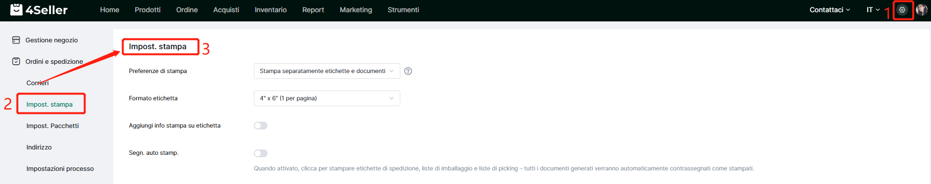Select Impost. stampa sidebar item
Screen dimensions: 931x184
(x=49, y=104)
